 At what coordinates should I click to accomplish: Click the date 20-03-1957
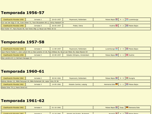(56, 19)
